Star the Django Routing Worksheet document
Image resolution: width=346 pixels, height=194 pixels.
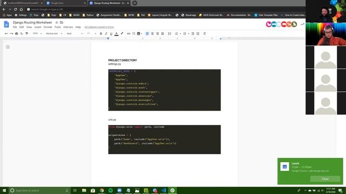pyautogui.click(x=57, y=23)
